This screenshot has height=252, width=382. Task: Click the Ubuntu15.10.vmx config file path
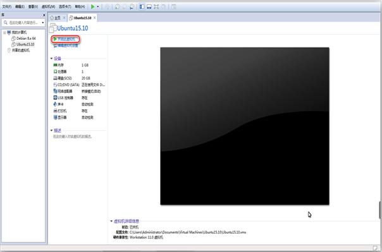[188, 232]
